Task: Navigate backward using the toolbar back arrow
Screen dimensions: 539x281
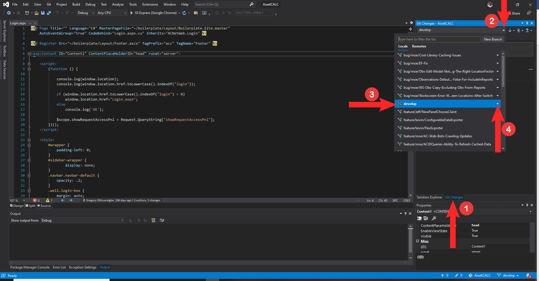Action: (9, 13)
